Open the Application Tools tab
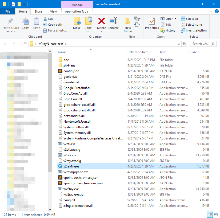 77,11
